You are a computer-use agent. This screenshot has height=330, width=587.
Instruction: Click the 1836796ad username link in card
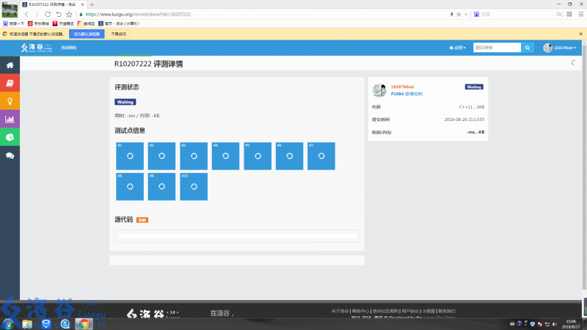point(402,87)
